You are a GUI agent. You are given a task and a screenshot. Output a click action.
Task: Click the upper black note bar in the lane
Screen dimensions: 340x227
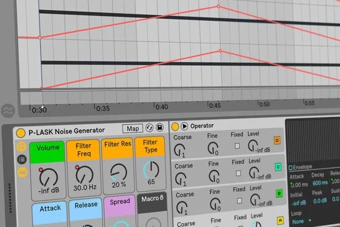pos(189,18)
